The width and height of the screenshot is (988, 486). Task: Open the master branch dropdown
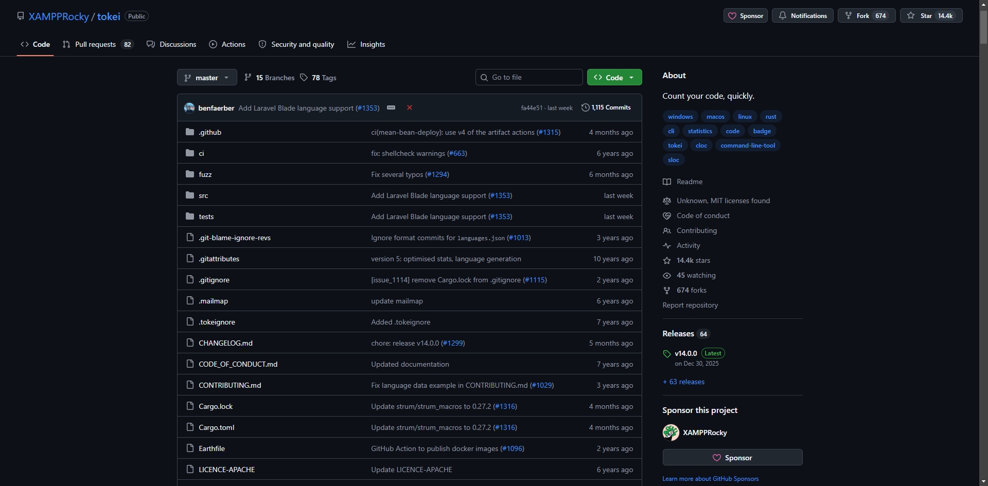tap(207, 77)
